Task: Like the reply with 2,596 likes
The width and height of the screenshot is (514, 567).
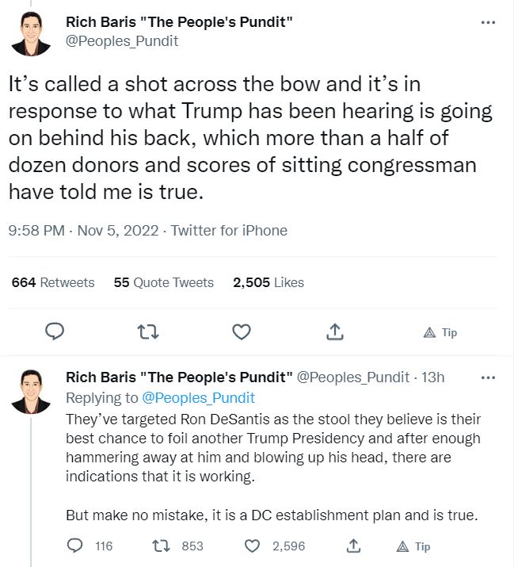Action: coord(252,546)
